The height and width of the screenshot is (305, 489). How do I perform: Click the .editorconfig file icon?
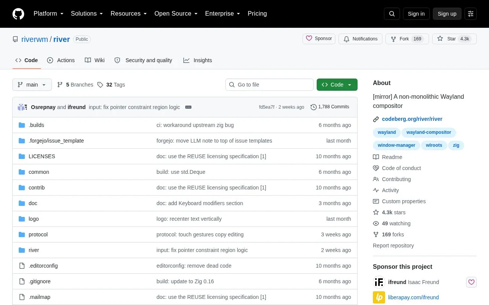tap(22, 266)
